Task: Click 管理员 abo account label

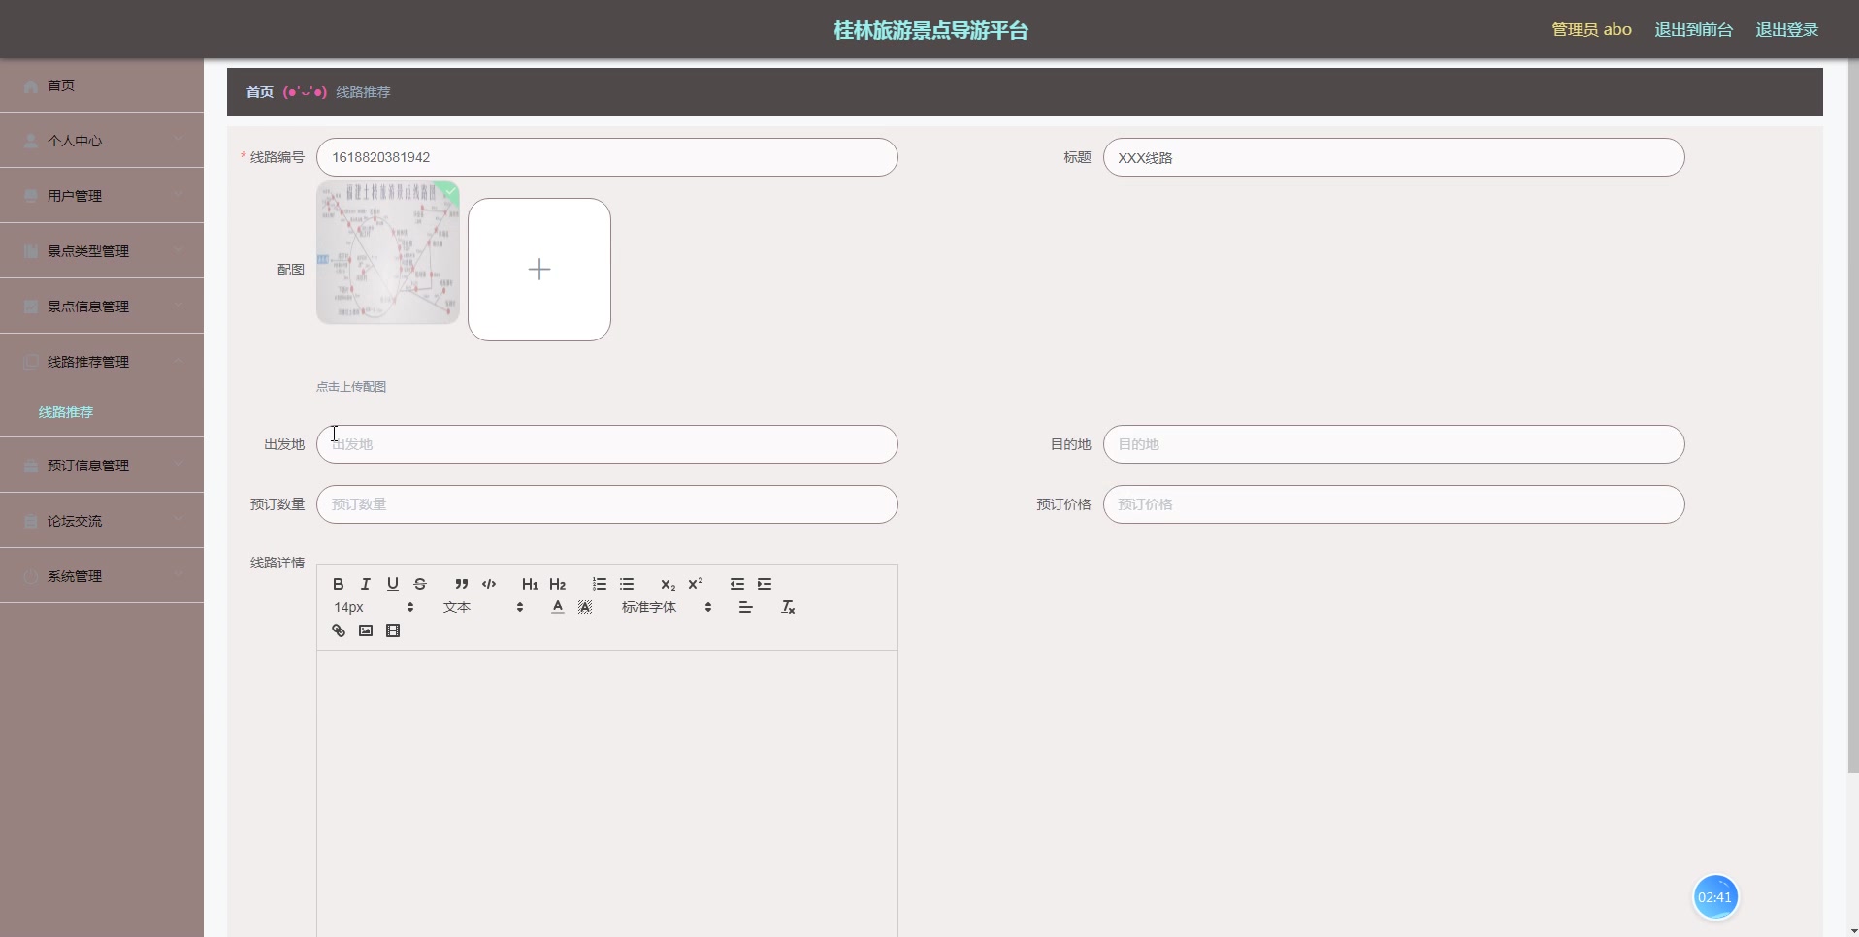Action: click(x=1591, y=30)
